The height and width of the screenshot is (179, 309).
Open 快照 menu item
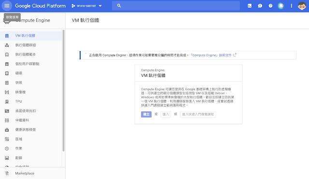31,83
